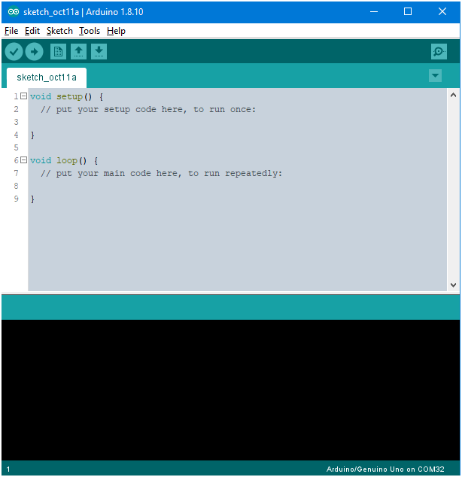The width and height of the screenshot is (462, 477).
Task: Click 'Arduino/Genuino Uno on COM32' status text
Action: (385, 469)
